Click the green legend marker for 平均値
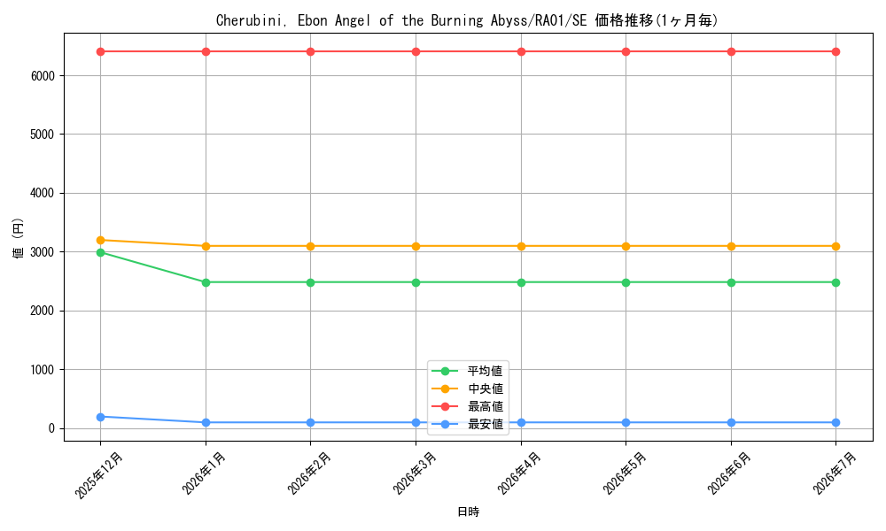The image size is (886, 531). pyautogui.click(x=445, y=371)
